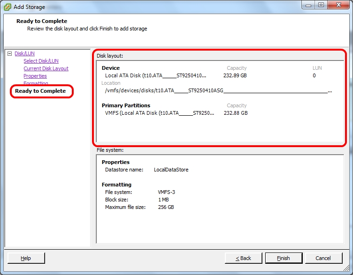Viewport: 353px width, 275px height.
Task: Cancel the Add Storage wizard
Action: [x=323, y=258]
